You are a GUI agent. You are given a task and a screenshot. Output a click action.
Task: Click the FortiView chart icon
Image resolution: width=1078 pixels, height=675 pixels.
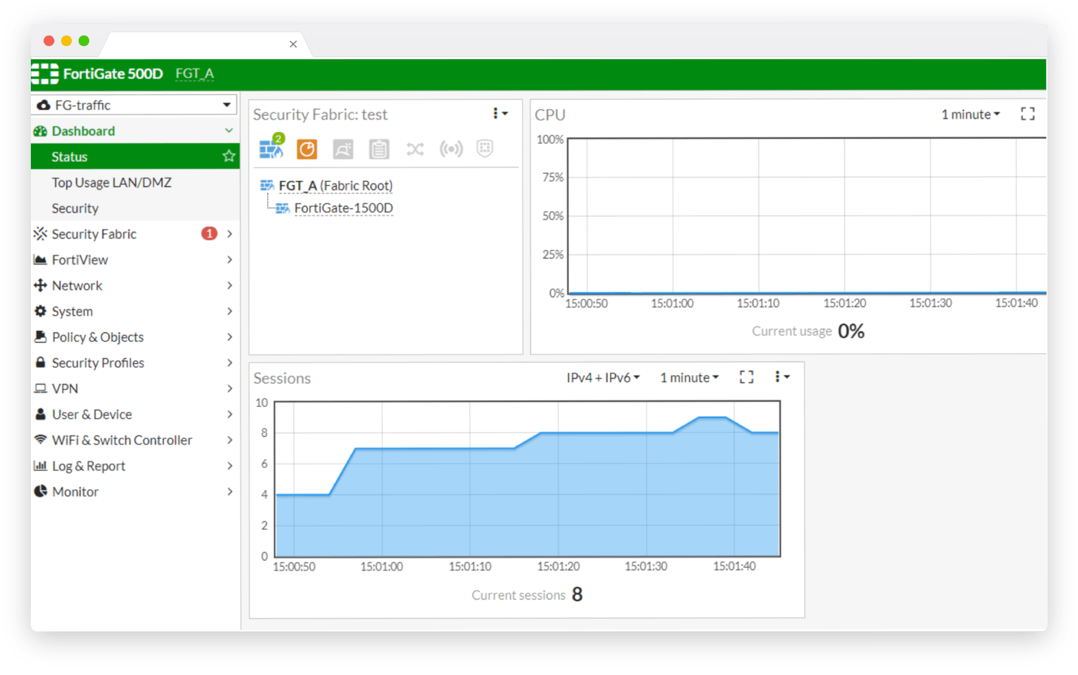coord(40,259)
